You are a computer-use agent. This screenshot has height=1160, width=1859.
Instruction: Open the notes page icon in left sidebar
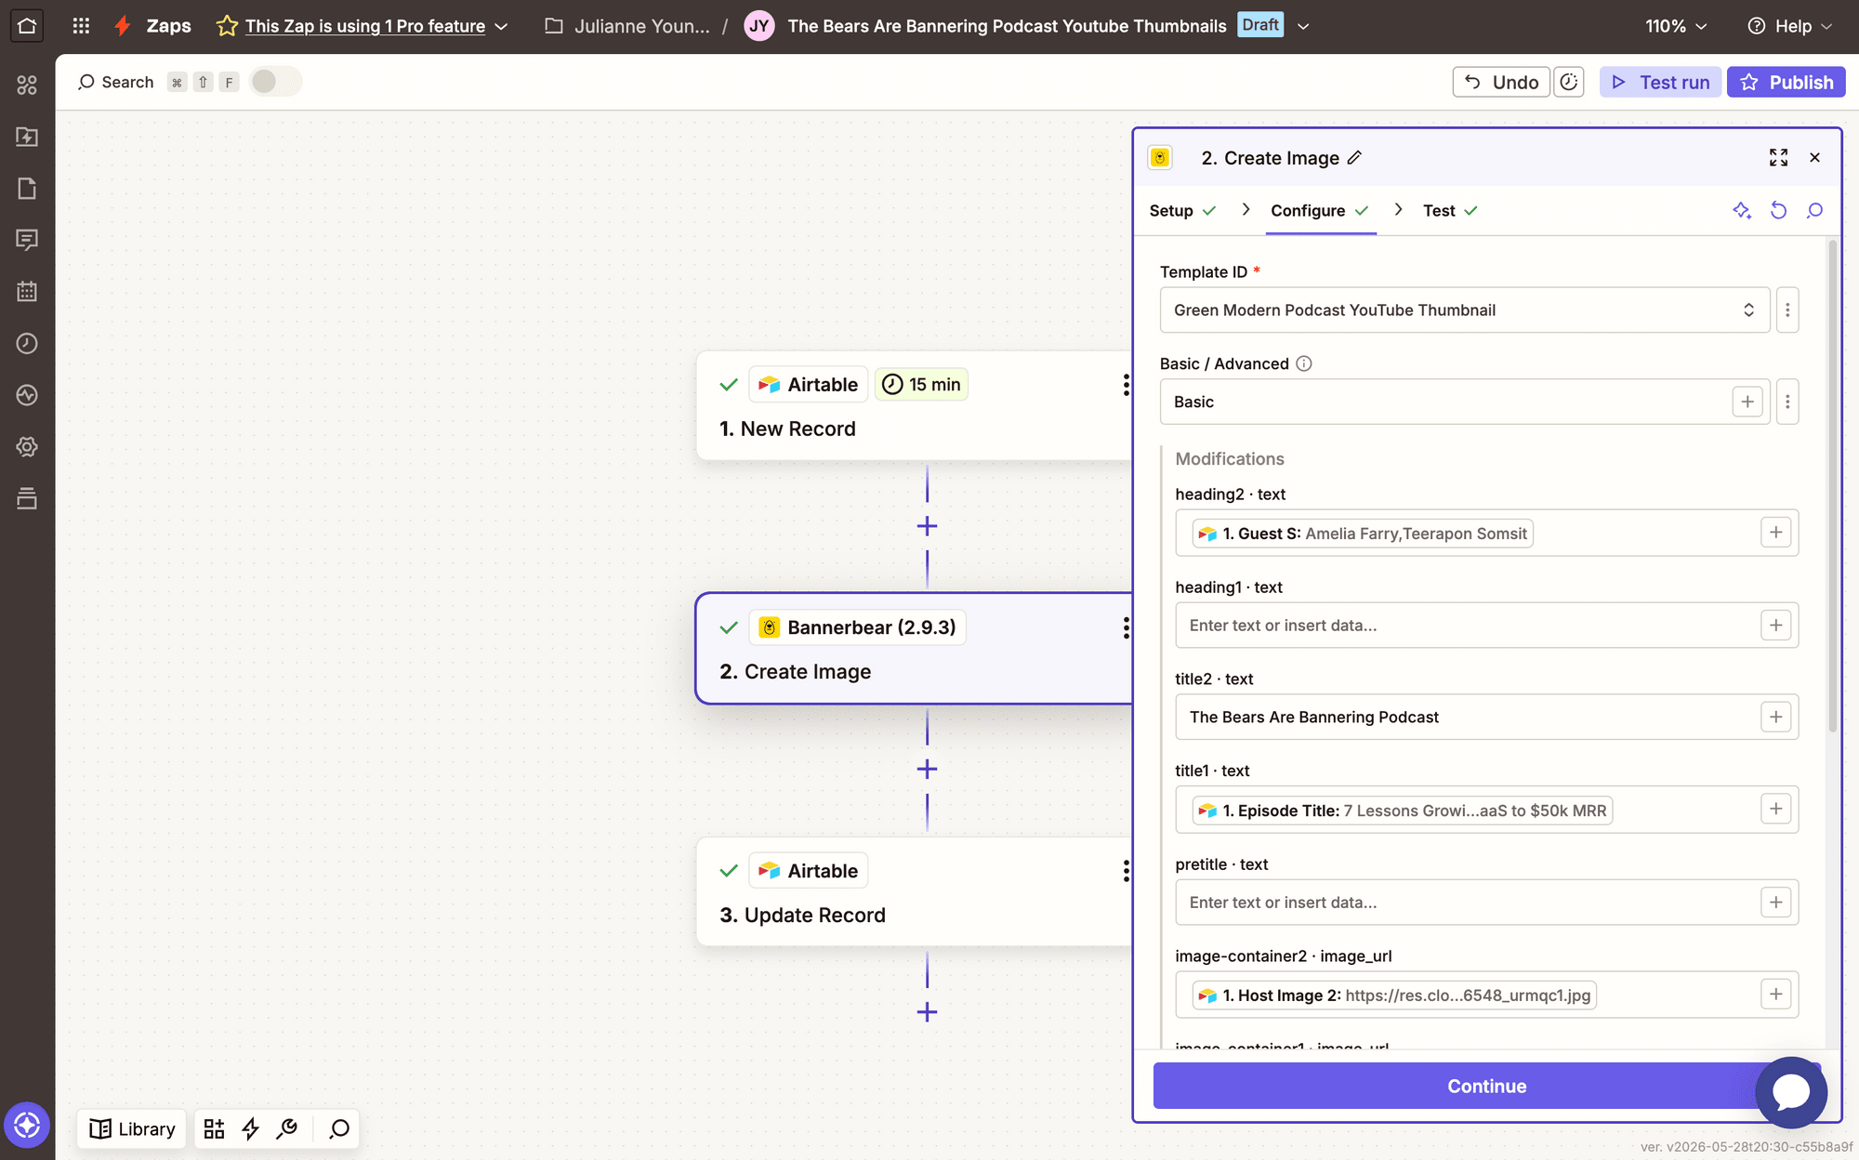point(27,189)
